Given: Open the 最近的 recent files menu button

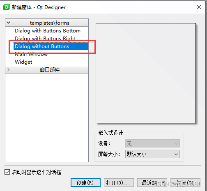Looking at the screenshot, I should [152, 183].
